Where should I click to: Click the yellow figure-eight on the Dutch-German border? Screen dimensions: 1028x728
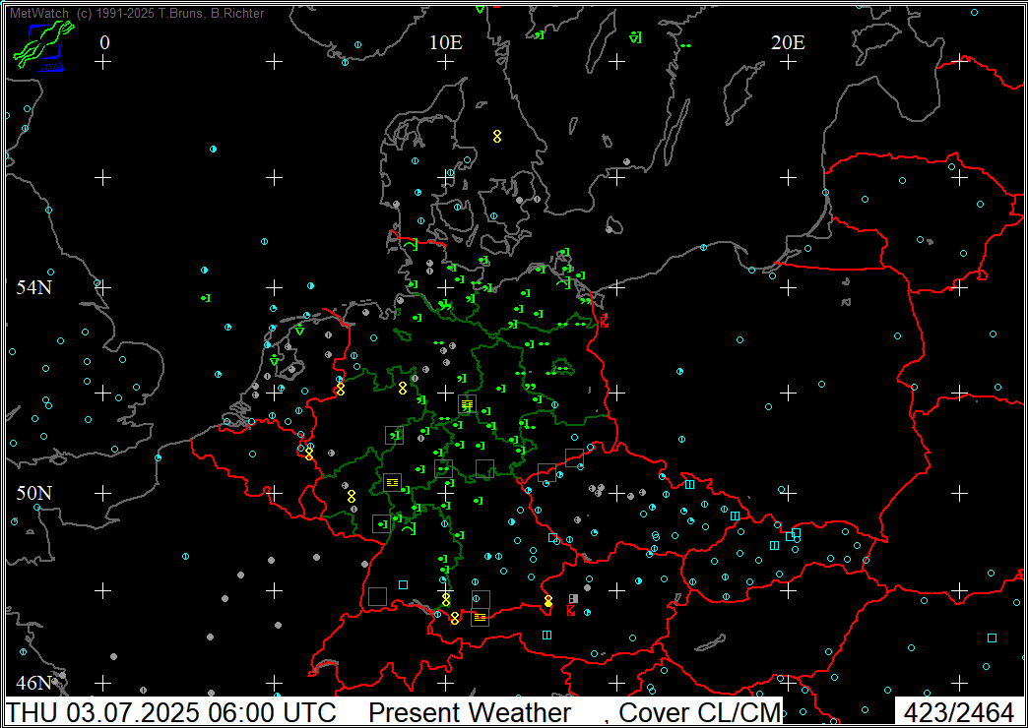pos(341,389)
